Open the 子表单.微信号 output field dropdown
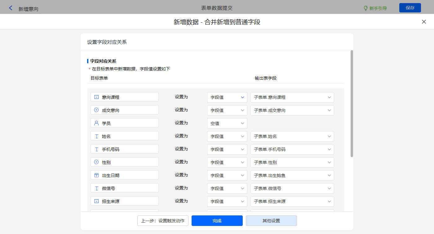The image size is (434, 234). click(x=292, y=188)
